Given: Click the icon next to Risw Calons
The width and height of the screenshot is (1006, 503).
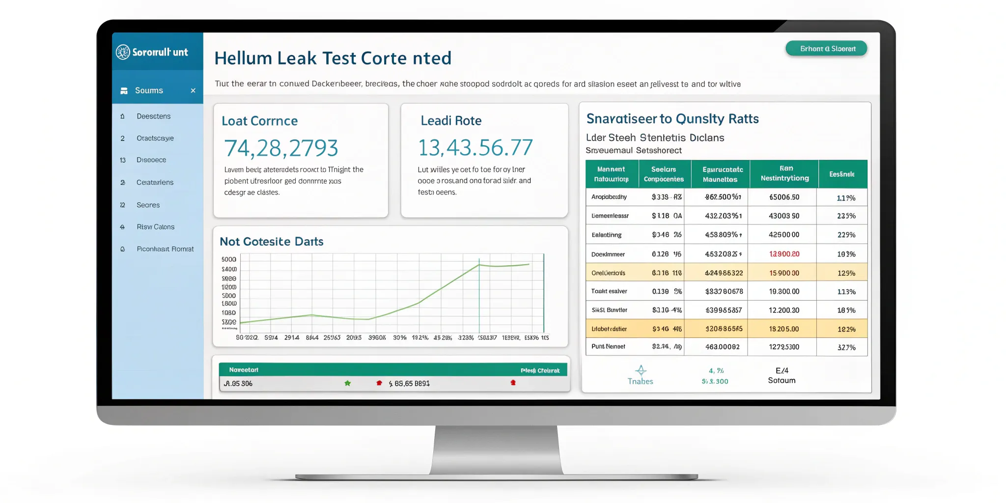Looking at the screenshot, I should [122, 227].
